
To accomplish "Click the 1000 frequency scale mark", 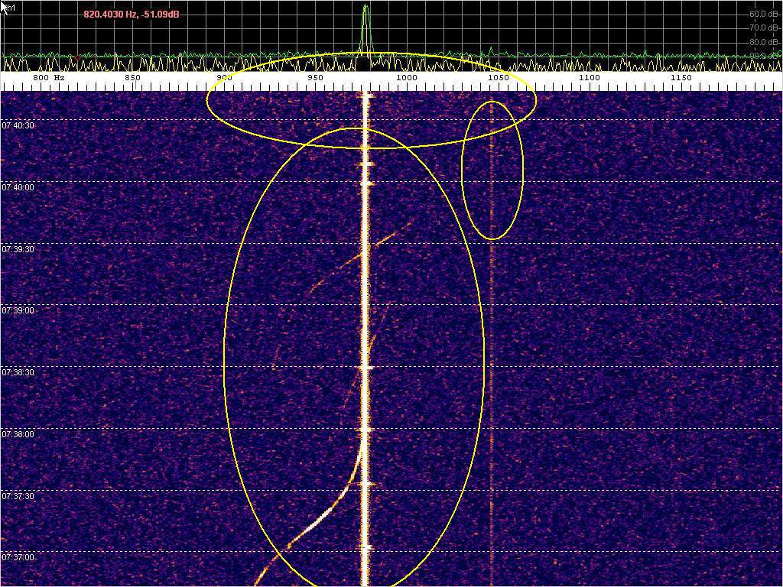I will click(x=406, y=78).
